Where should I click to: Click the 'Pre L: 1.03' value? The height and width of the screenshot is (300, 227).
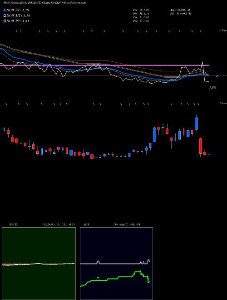pyautogui.click(x=141, y=17)
